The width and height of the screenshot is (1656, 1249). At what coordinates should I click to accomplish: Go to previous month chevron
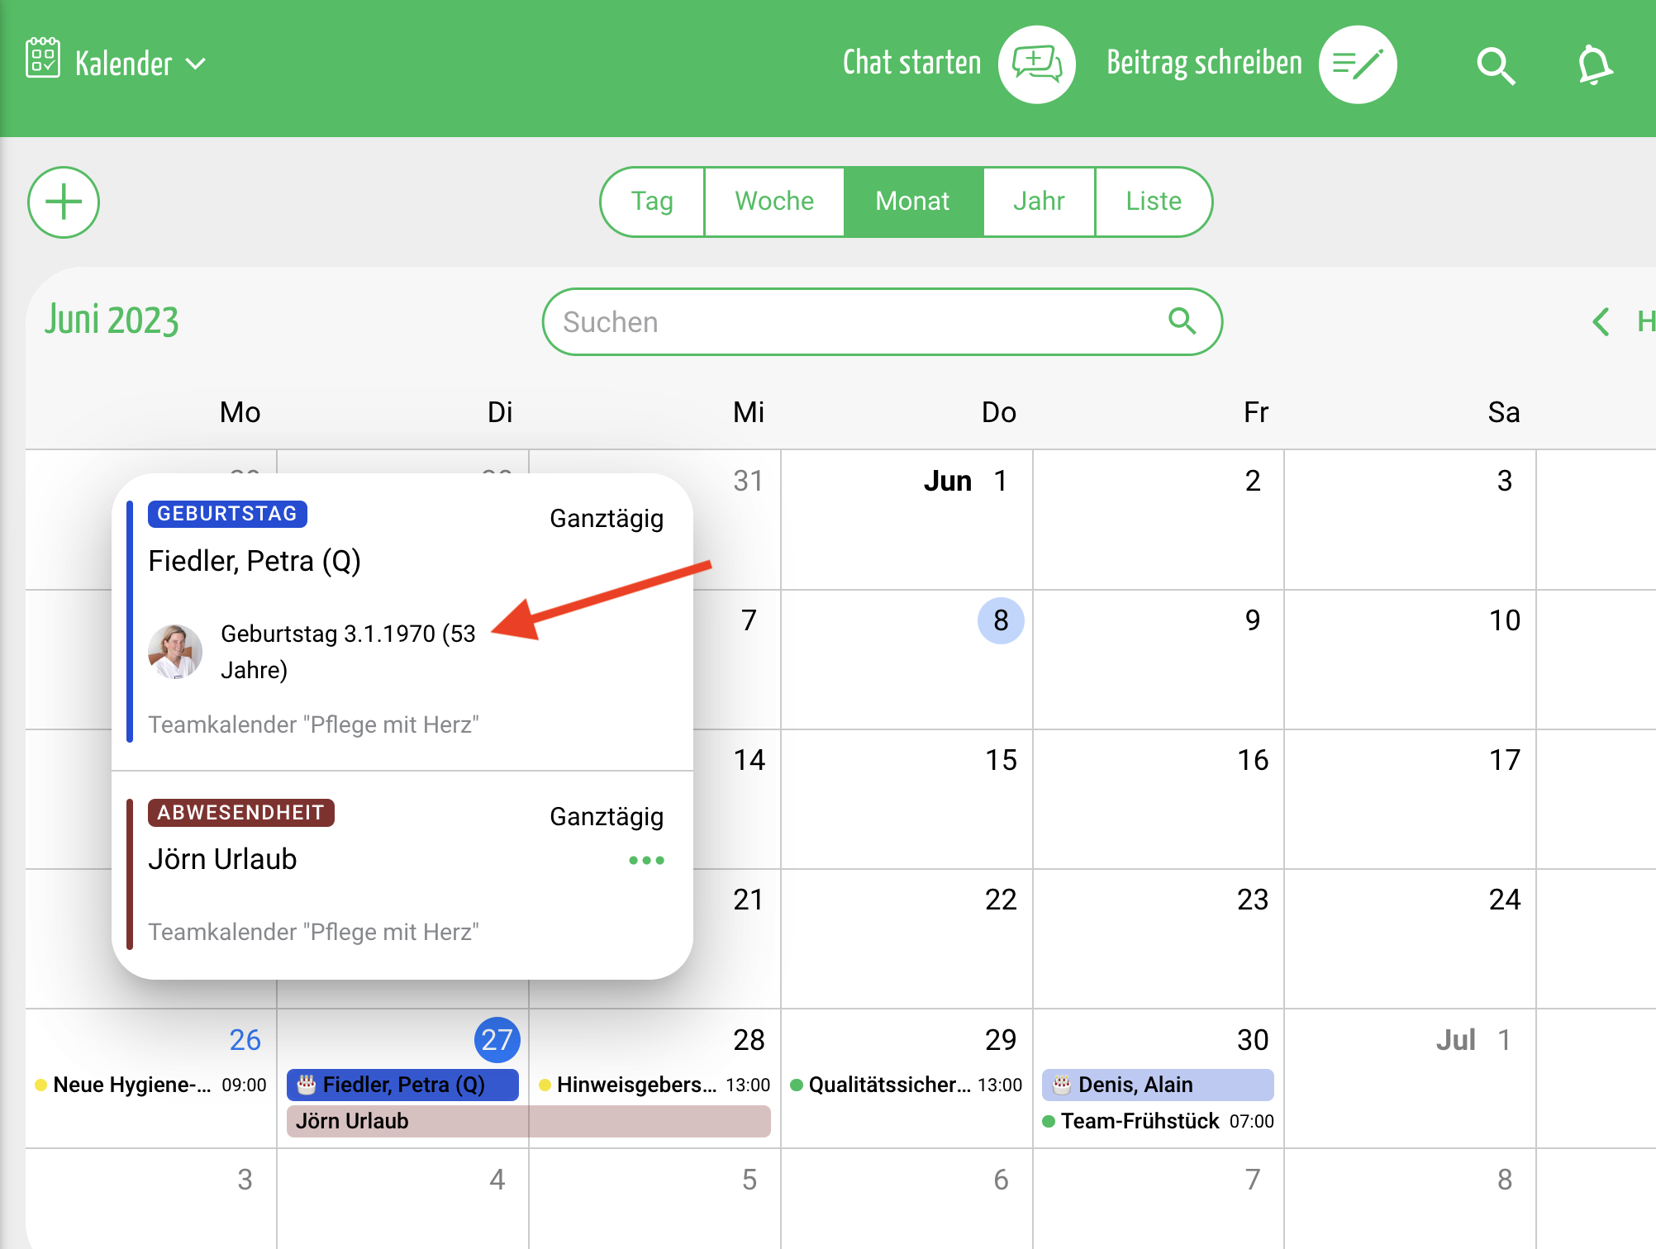[1601, 321]
